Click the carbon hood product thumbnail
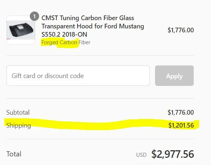 [x=21, y=30]
